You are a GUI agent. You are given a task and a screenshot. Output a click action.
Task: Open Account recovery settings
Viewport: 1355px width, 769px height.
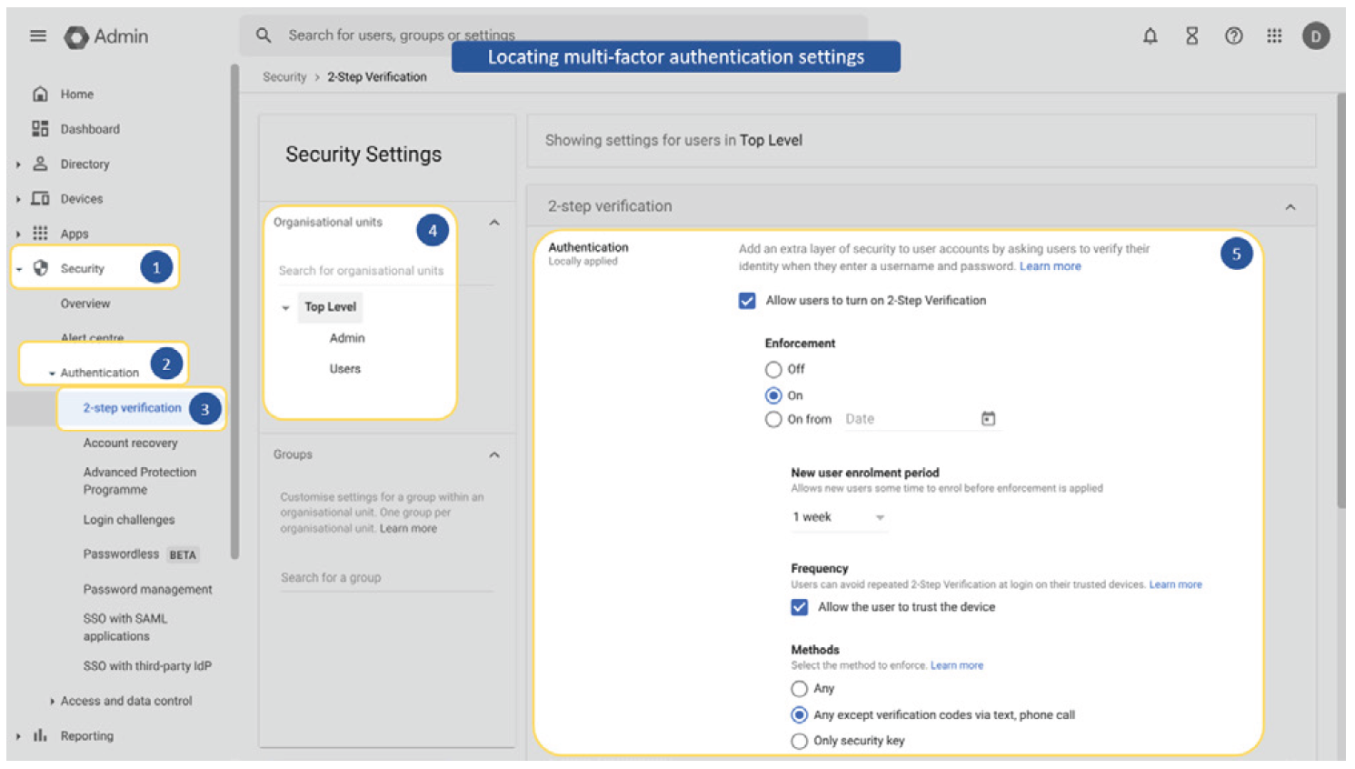(131, 443)
